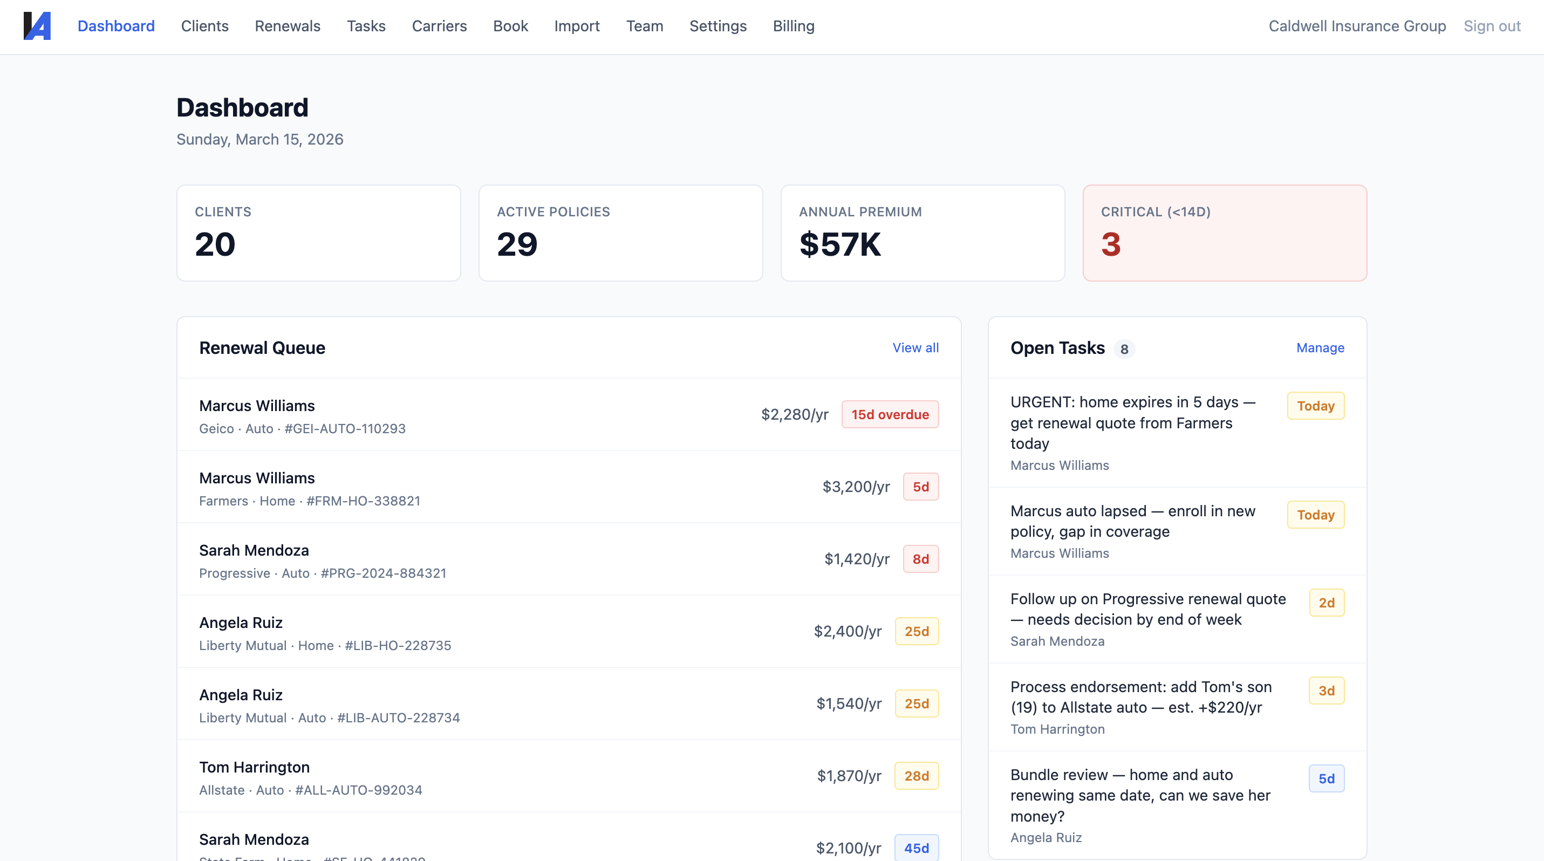Select the Annual Premium $57K card
1544x861 pixels.
pos(922,233)
